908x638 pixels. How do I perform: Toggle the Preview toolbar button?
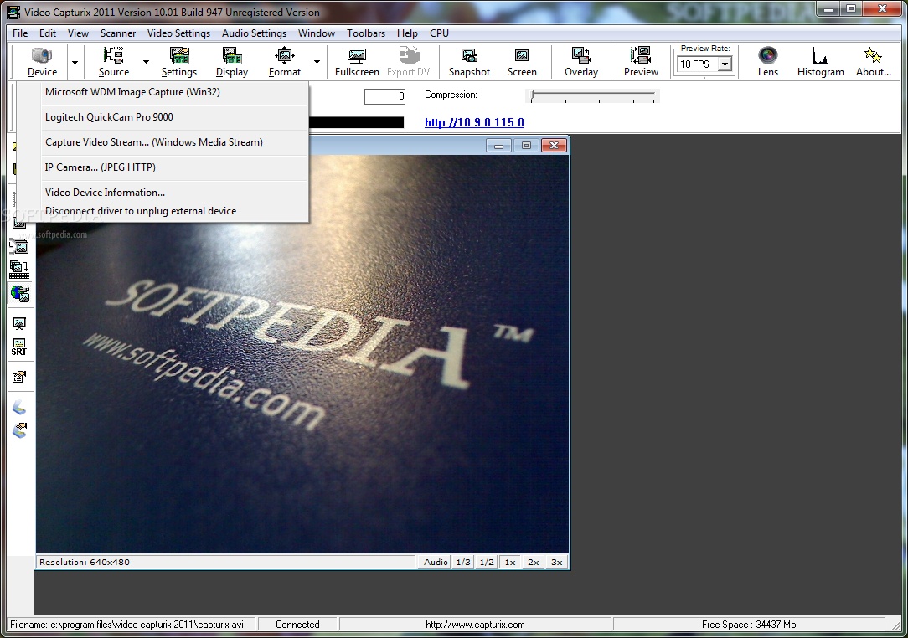coord(641,62)
